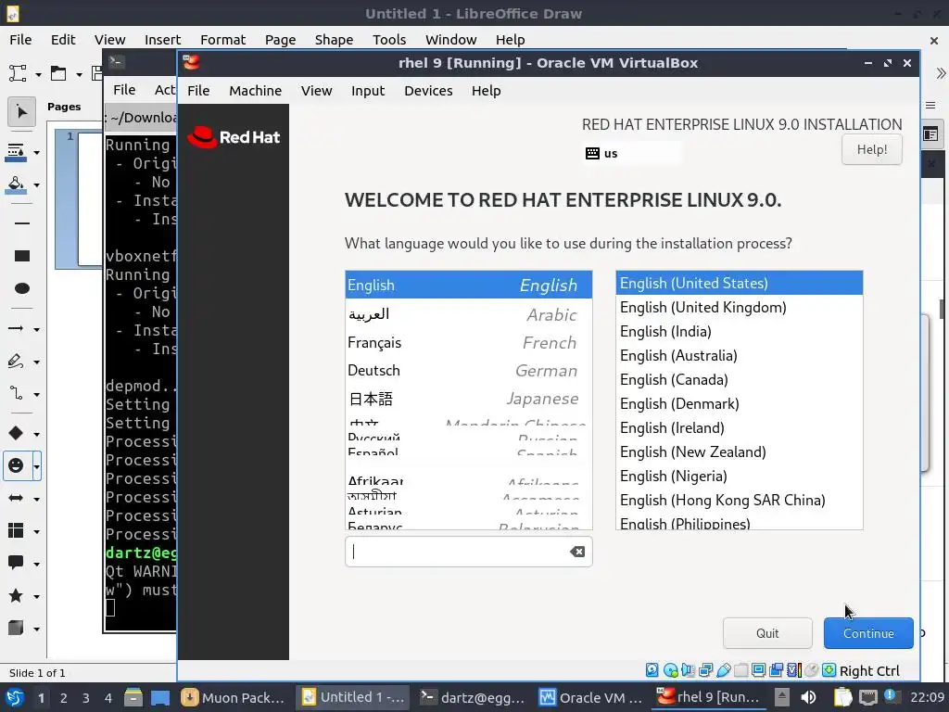
Task: Choose English (Australia) locale
Action: tap(739, 355)
